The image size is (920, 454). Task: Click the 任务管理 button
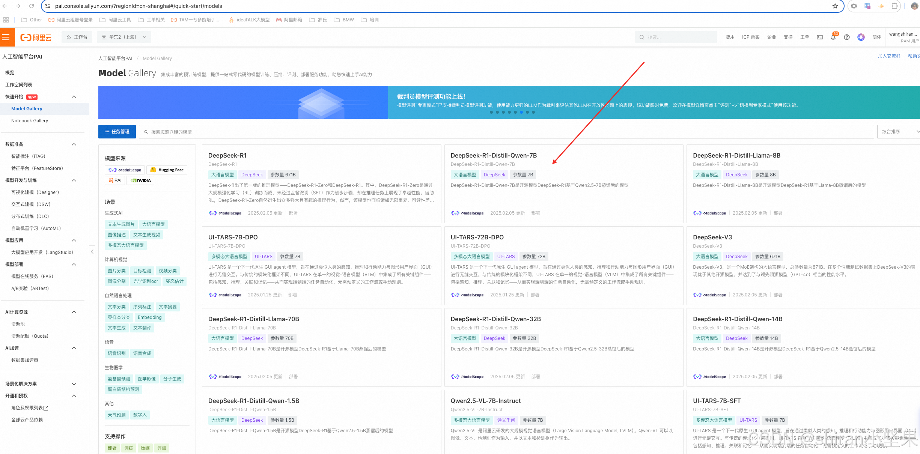coord(117,132)
